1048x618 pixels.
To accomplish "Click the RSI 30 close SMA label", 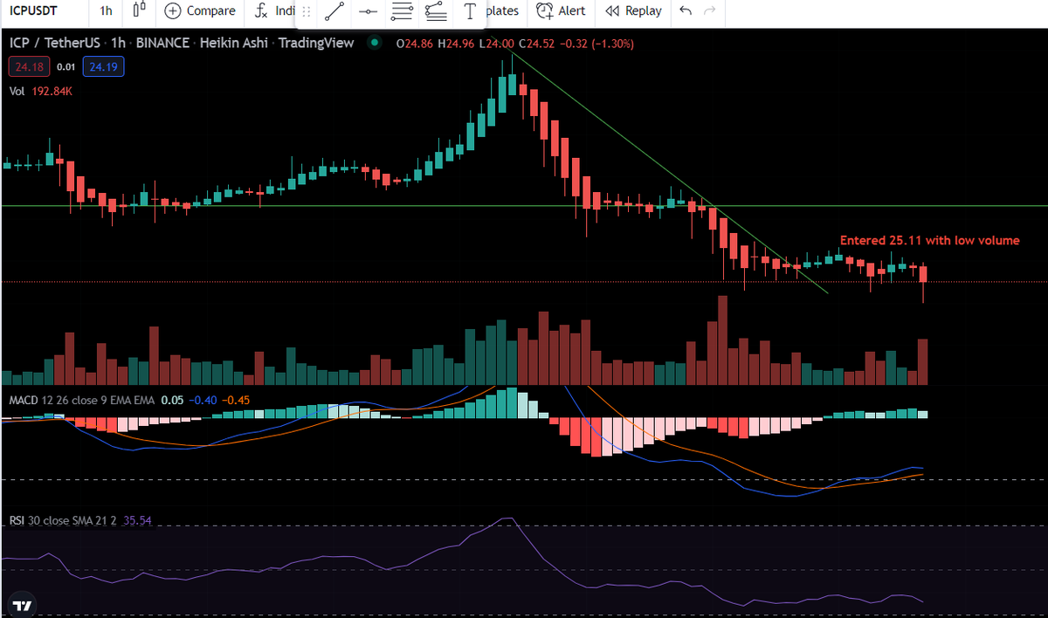I will pyautogui.click(x=63, y=520).
